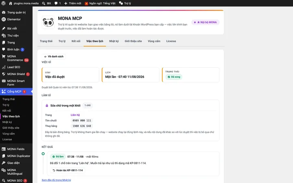Click the Bình luận comment icon
The width and height of the screenshot is (293, 183).
pyautogui.click(x=4, y=49)
